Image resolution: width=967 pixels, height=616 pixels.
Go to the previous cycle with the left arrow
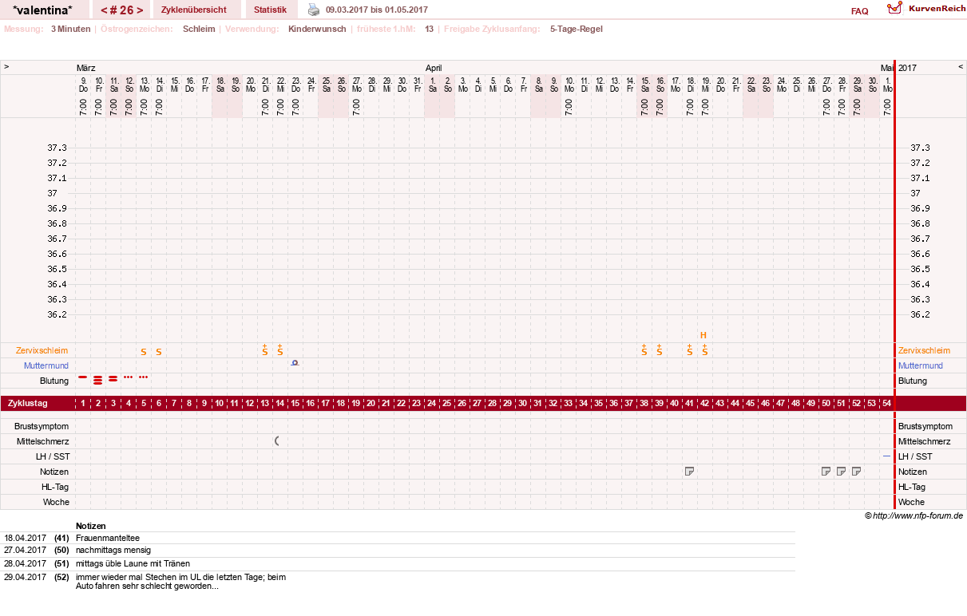104,10
